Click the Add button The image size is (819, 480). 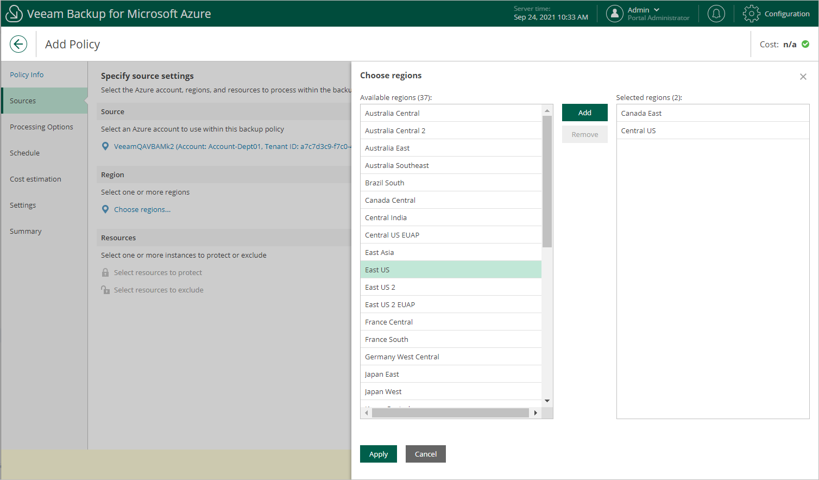coord(585,113)
